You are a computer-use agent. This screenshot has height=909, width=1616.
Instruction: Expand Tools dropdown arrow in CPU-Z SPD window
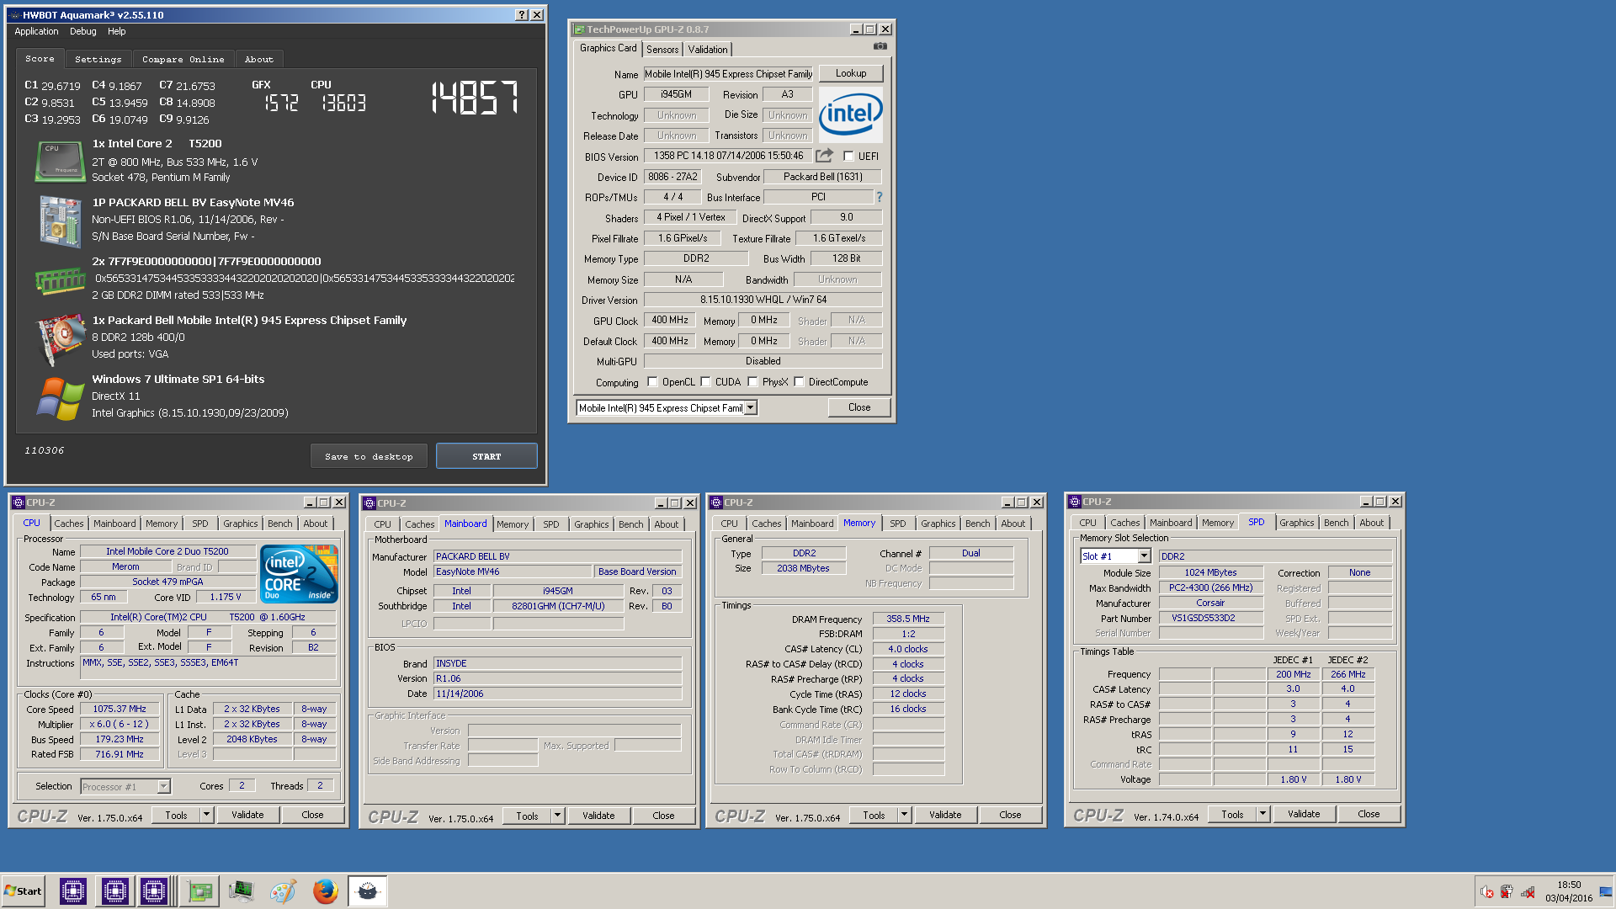pos(1262,814)
